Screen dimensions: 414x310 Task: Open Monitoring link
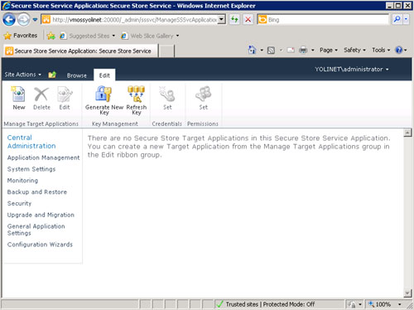(x=22, y=181)
